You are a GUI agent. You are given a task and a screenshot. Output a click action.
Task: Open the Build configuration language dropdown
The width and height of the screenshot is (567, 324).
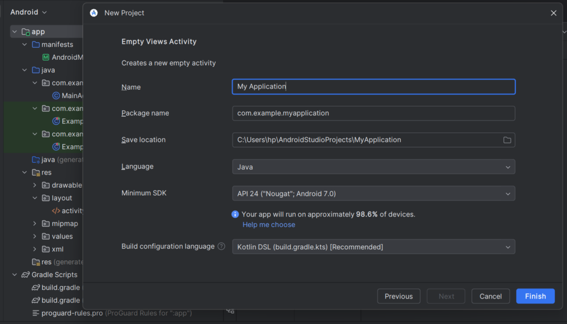tap(374, 246)
